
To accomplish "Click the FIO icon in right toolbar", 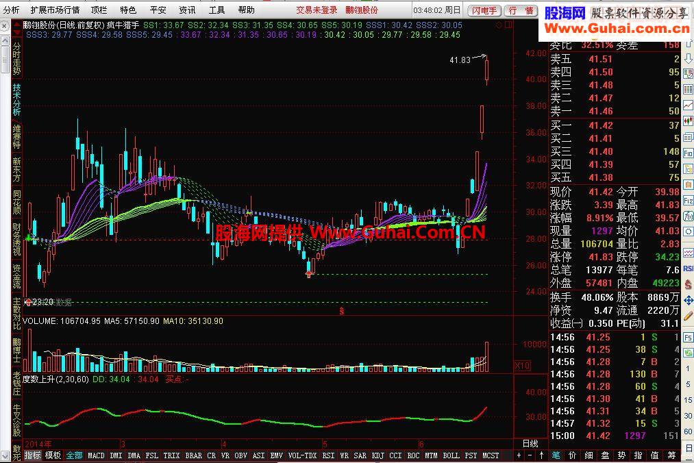I will 689,153.
